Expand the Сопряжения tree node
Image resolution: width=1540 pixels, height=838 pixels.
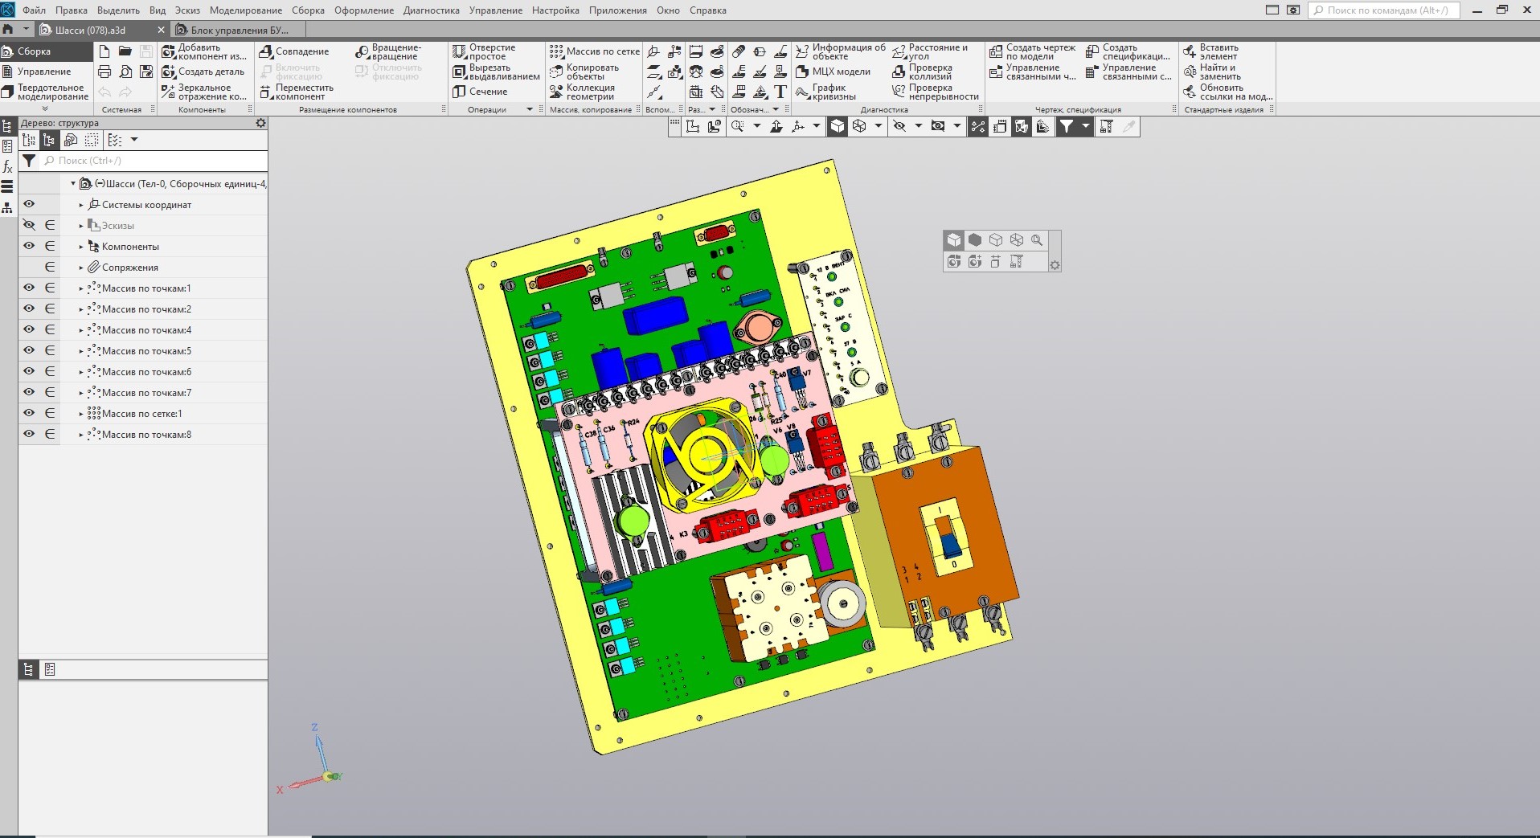tap(81, 268)
